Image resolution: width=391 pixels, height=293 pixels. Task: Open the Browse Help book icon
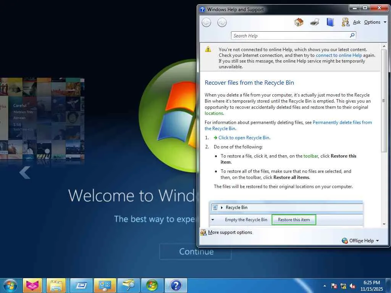[x=330, y=22]
